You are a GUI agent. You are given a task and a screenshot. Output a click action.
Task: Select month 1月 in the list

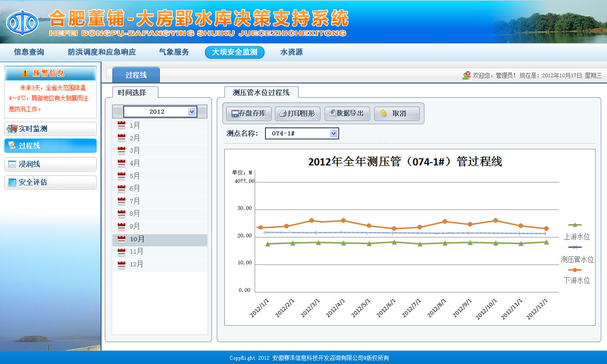pos(160,125)
